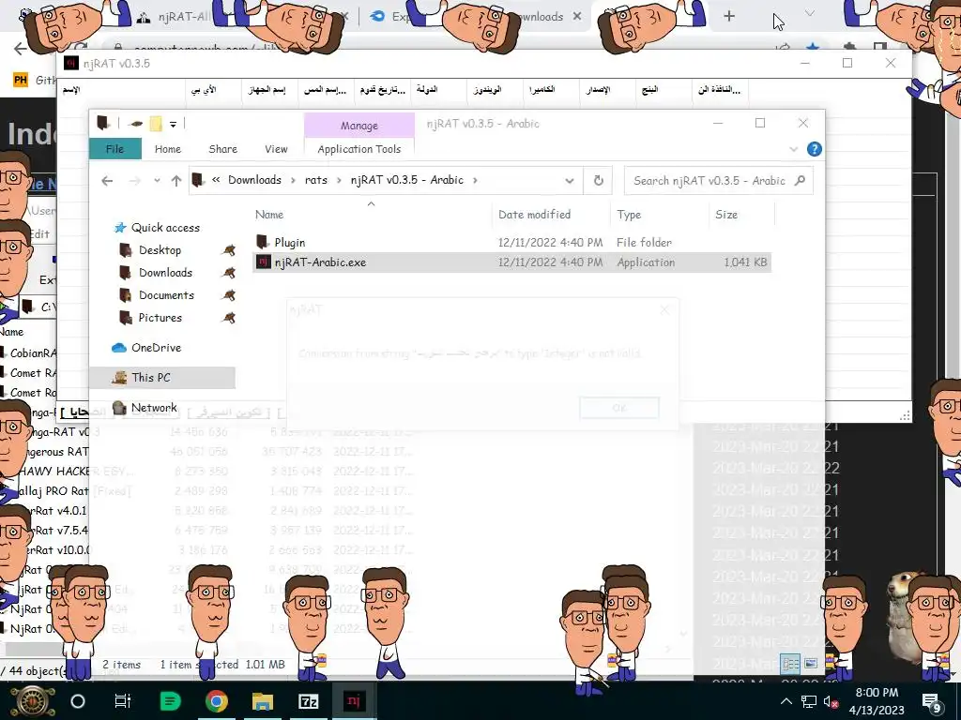
Task: Open Explorer help question mark icon
Action: pos(814,149)
